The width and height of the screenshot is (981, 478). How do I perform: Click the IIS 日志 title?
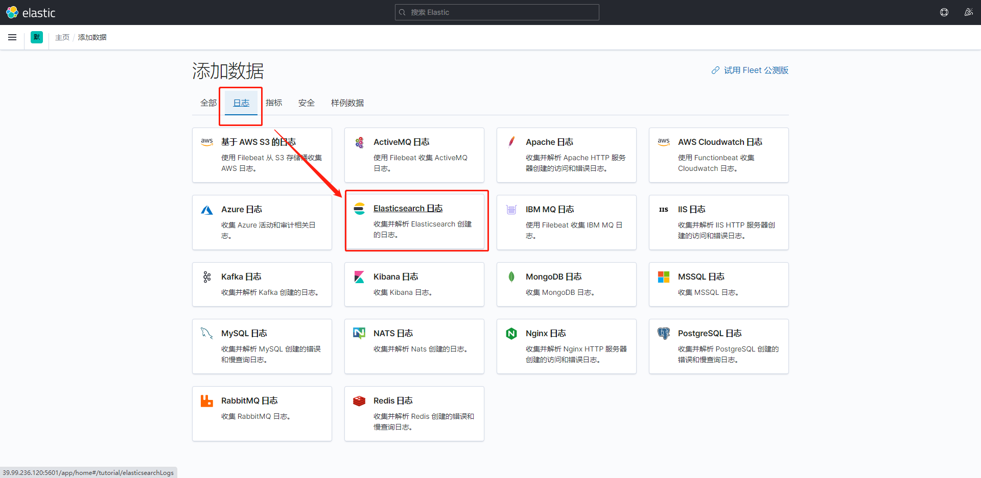[692, 209]
